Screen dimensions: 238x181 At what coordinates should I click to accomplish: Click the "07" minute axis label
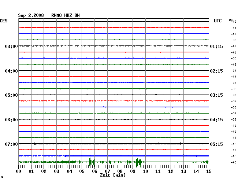click(107, 171)
